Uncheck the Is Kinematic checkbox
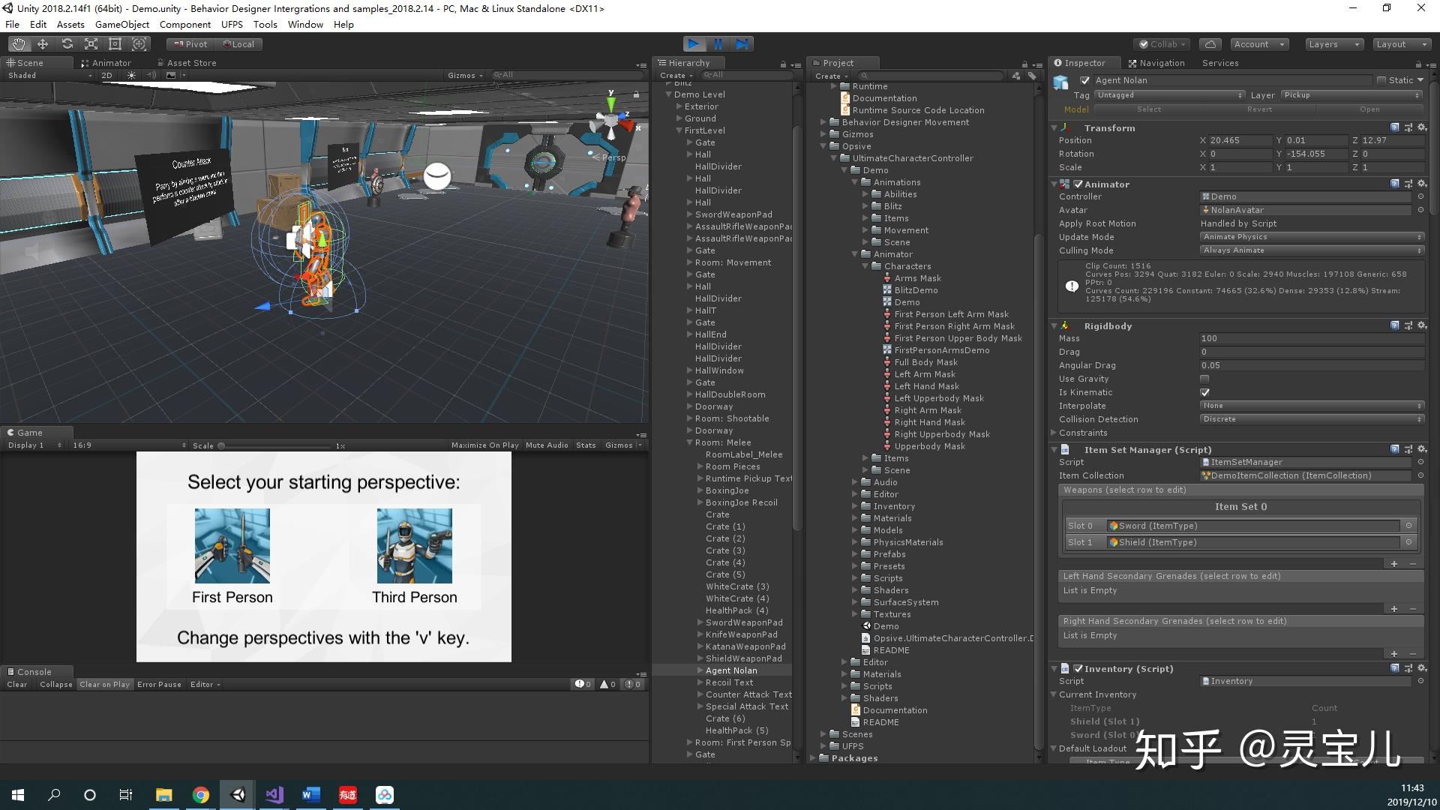The image size is (1440, 810). tap(1204, 392)
